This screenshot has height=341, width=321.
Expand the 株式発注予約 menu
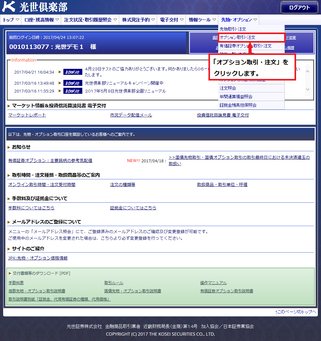tap(138, 20)
